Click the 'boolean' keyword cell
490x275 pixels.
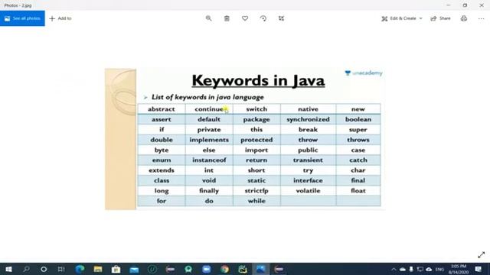pos(358,119)
